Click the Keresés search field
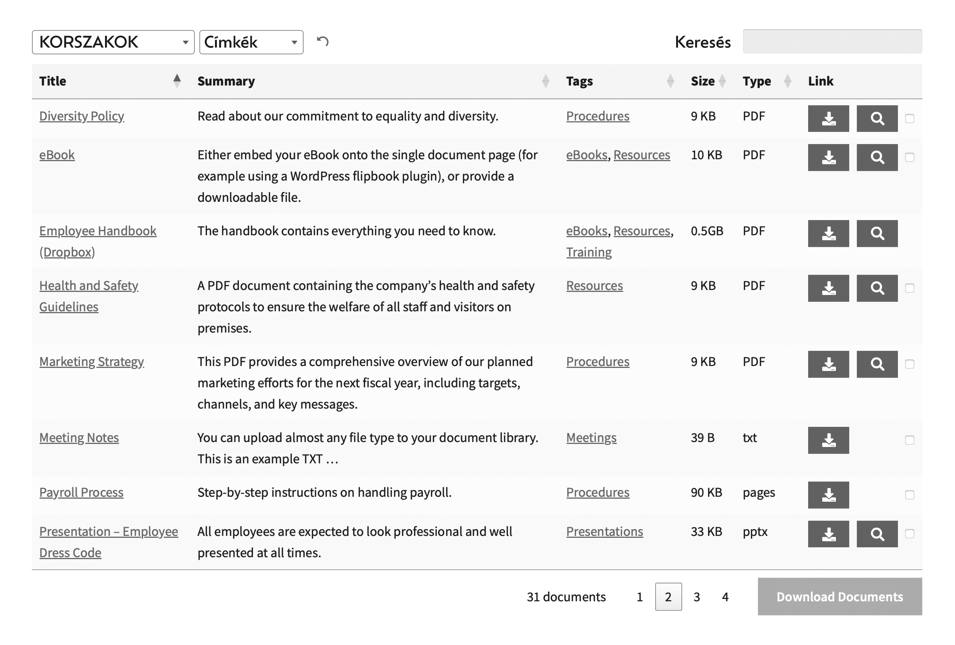The width and height of the screenshot is (955, 645). tap(832, 41)
